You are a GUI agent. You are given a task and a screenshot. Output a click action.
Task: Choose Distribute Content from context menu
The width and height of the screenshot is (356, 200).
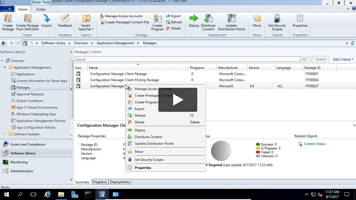[148, 137]
